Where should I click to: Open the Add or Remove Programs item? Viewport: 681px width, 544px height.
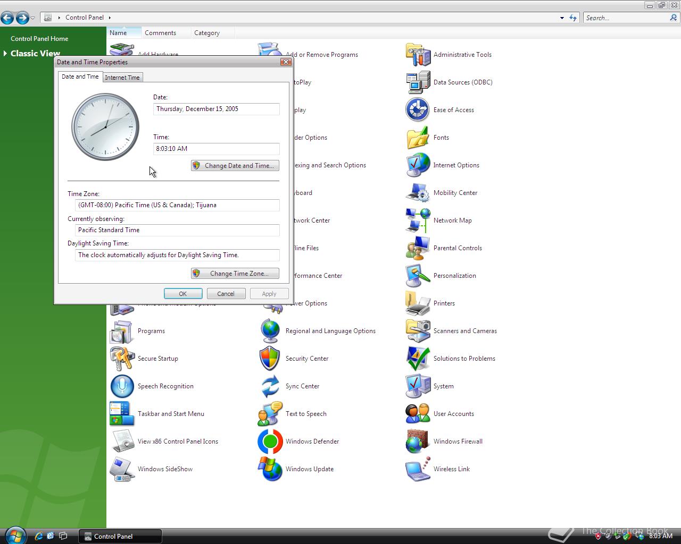pyautogui.click(x=321, y=55)
